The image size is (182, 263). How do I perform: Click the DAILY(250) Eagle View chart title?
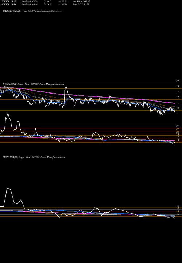32,11
